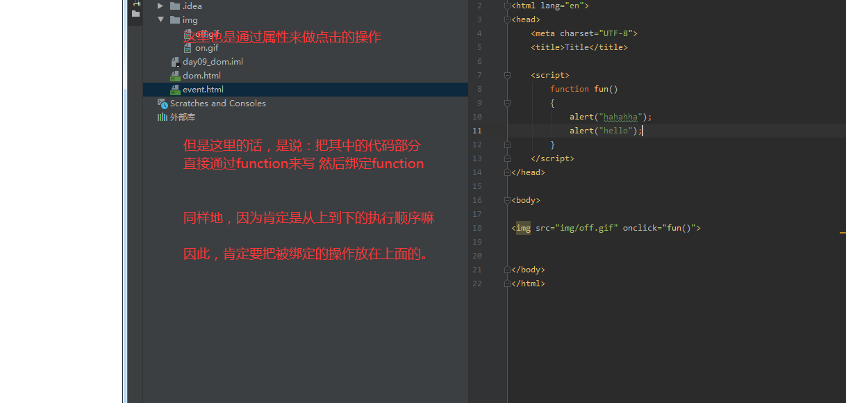
Task: Select the .idea folder icon
Action: 175,6
